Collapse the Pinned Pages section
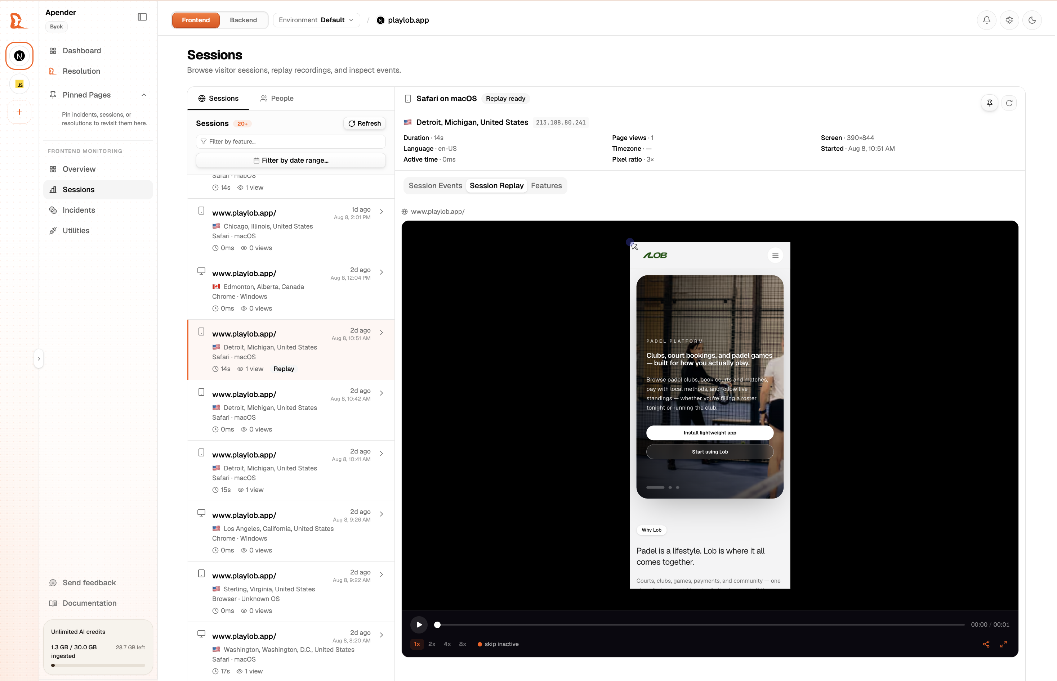The height and width of the screenshot is (681, 1057). [144, 95]
